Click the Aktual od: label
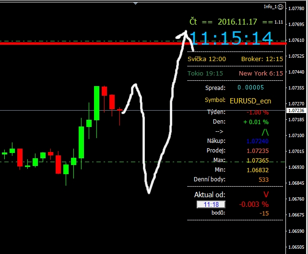This screenshot has height=254, width=308. (210, 195)
